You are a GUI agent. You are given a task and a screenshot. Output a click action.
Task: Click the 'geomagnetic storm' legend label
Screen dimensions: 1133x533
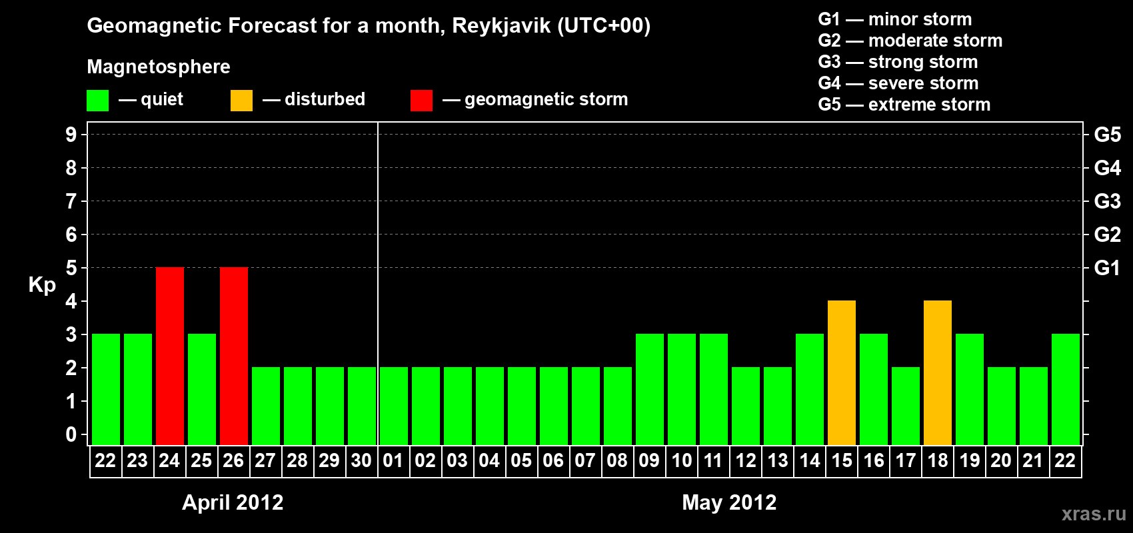pos(547,100)
